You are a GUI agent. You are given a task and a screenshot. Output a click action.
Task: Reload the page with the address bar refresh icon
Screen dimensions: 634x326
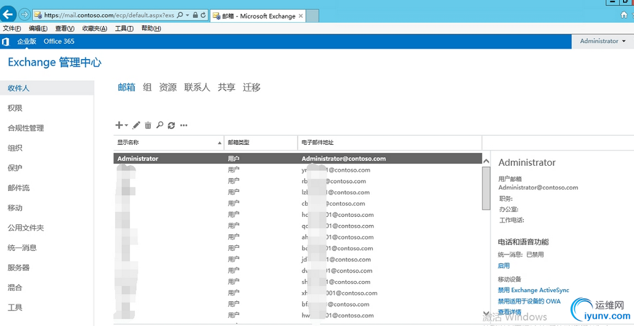tap(203, 15)
